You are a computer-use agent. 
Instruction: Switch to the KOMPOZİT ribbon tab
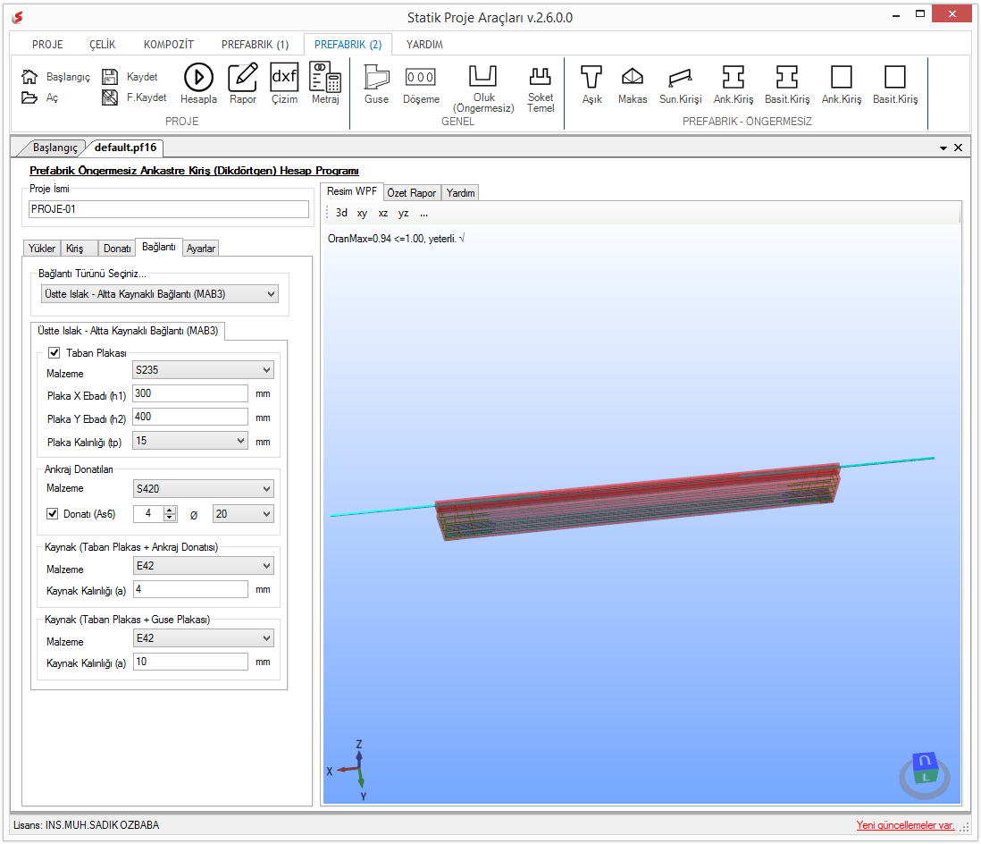(169, 45)
